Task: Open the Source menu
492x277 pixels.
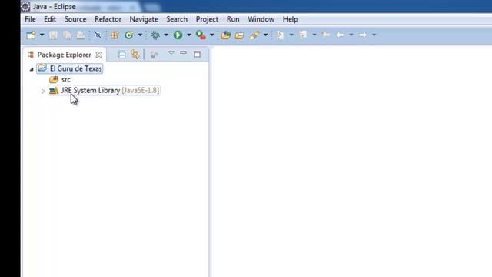Action: click(x=75, y=19)
